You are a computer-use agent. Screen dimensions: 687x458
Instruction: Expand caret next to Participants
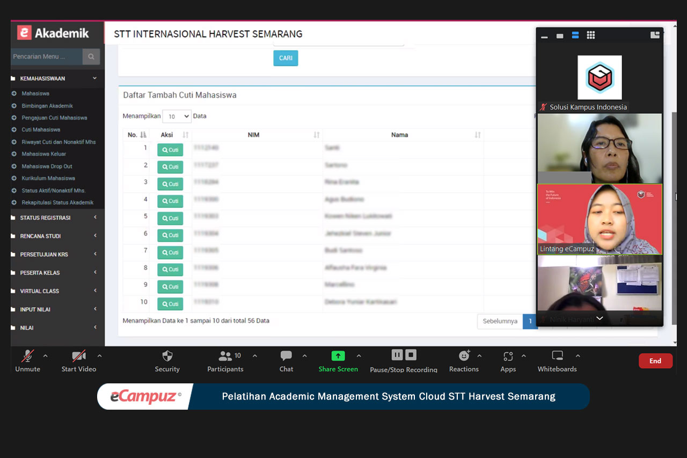coord(254,355)
